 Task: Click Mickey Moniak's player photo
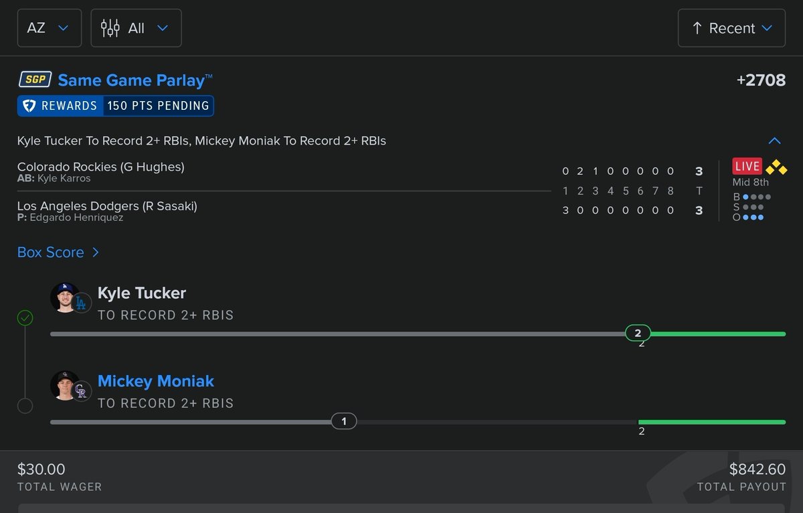(x=65, y=386)
